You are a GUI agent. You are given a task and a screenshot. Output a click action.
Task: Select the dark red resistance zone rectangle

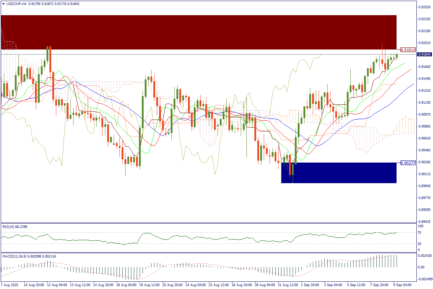click(x=198, y=32)
